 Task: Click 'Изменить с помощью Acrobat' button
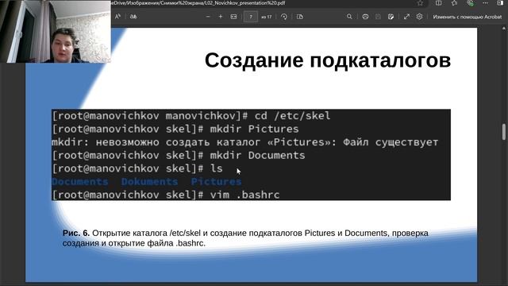pyautogui.click(x=468, y=17)
